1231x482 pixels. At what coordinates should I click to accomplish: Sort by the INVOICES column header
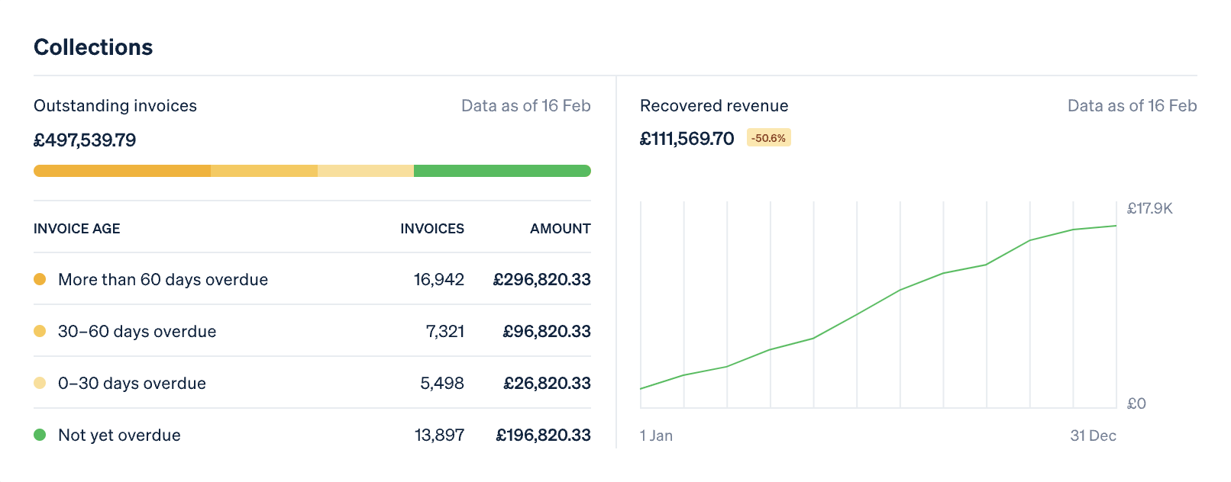pyautogui.click(x=431, y=229)
